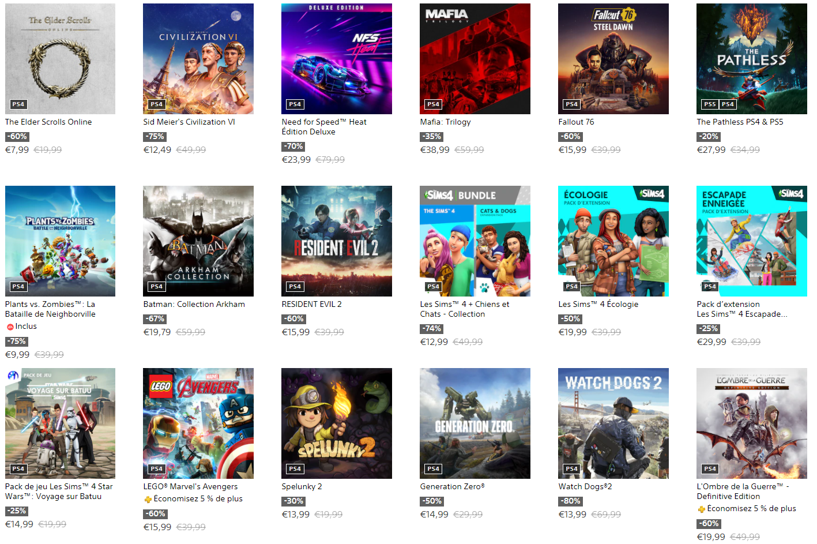Open the Spelunky 2 cover image

pyautogui.click(x=337, y=423)
